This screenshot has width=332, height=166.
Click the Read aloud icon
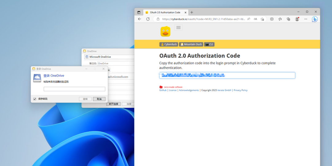pos(249,19)
